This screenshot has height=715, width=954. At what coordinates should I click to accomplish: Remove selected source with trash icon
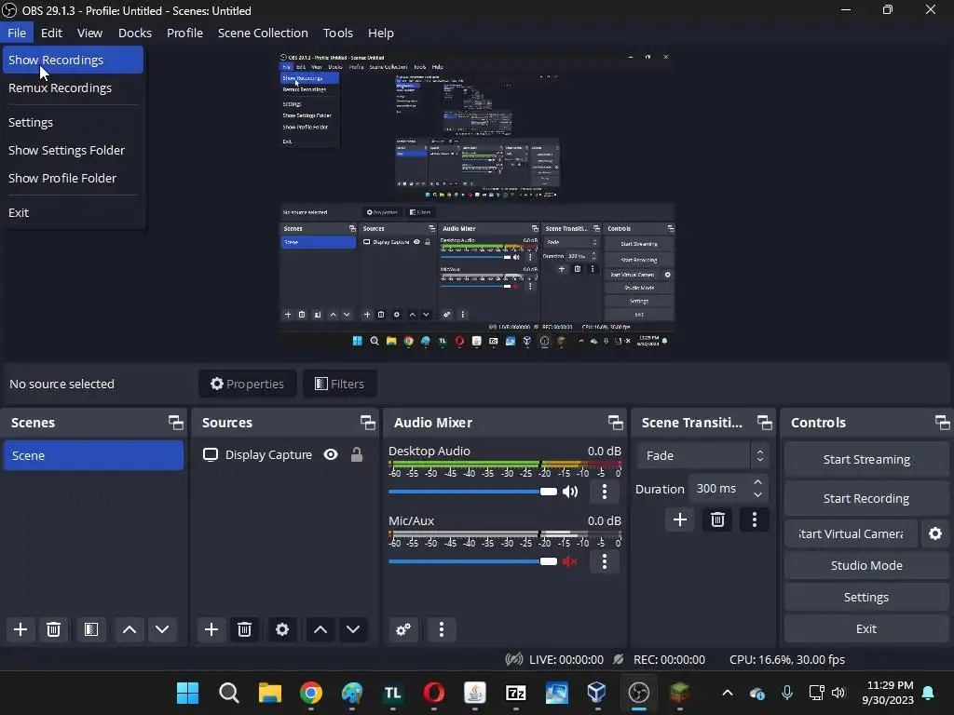[x=245, y=629]
